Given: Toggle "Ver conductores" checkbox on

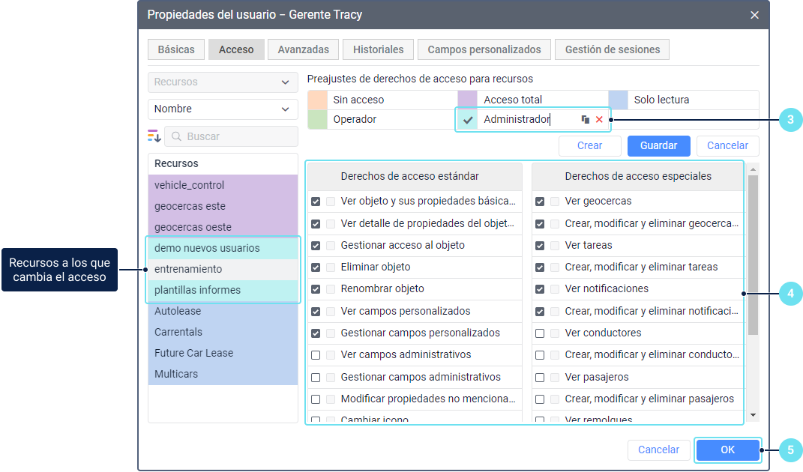Looking at the screenshot, I should click(540, 333).
